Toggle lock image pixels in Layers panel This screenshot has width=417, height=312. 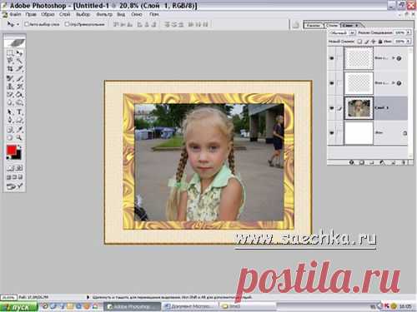pyautogui.click(x=367, y=42)
